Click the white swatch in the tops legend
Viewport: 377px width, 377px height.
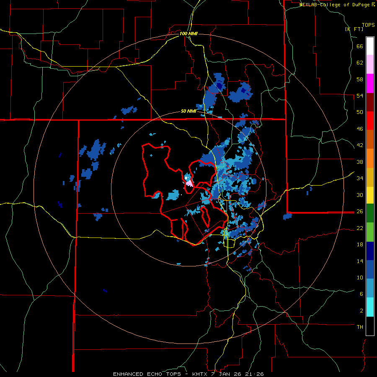point(370,46)
